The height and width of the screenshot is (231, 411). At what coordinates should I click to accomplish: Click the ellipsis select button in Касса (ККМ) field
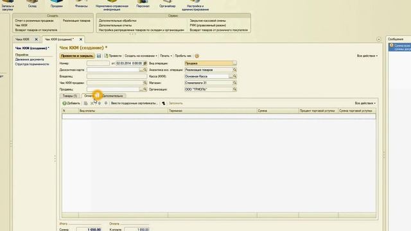tap(231, 76)
